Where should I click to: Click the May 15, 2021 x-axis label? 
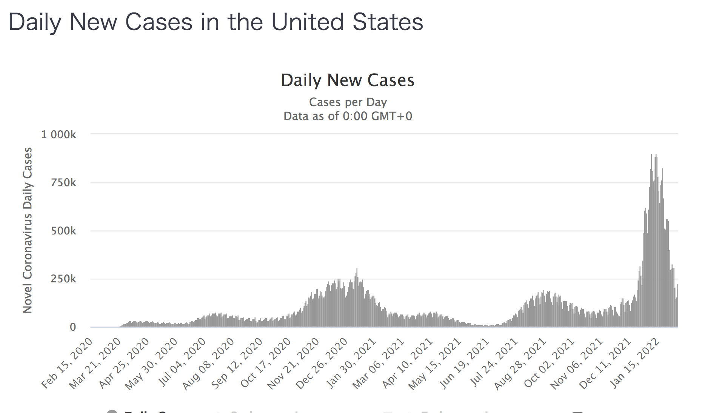pos(436,362)
